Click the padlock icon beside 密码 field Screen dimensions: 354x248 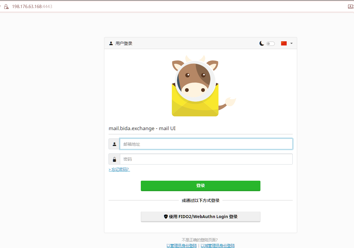[x=114, y=159]
